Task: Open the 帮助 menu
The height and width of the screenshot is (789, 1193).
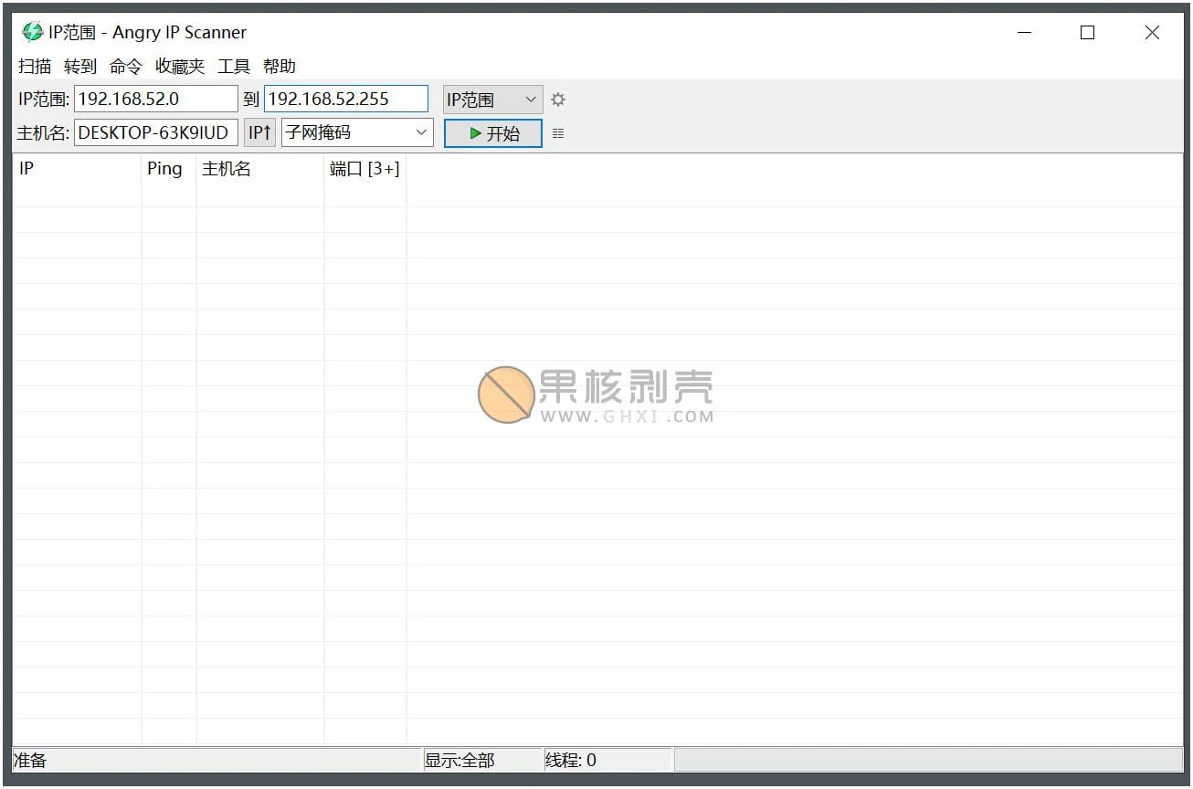Action: tap(280, 66)
